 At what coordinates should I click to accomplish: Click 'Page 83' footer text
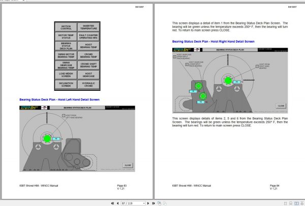pyautogui.click(x=122, y=186)
